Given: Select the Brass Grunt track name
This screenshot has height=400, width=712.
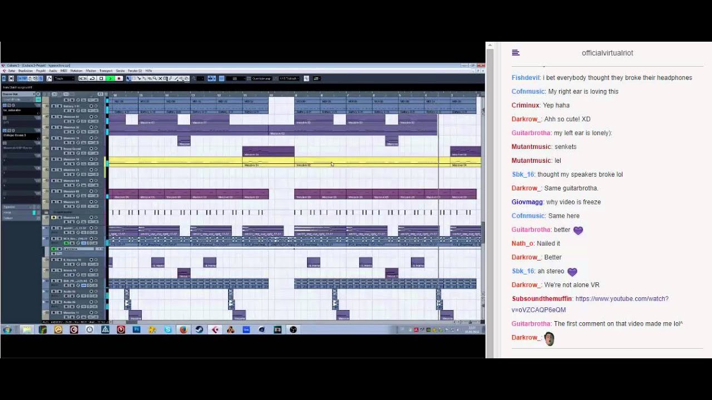Looking at the screenshot, I should 71,149.
